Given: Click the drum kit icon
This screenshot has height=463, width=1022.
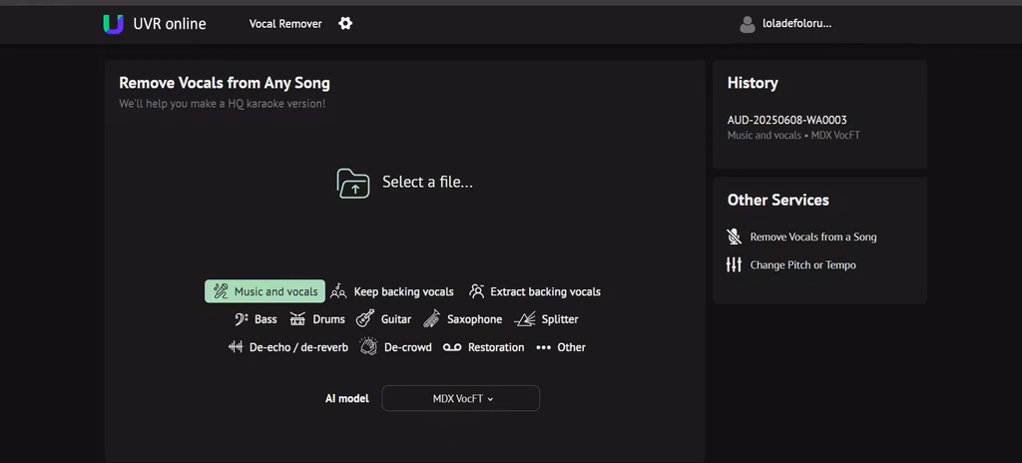Looking at the screenshot, I should (297, 319).
